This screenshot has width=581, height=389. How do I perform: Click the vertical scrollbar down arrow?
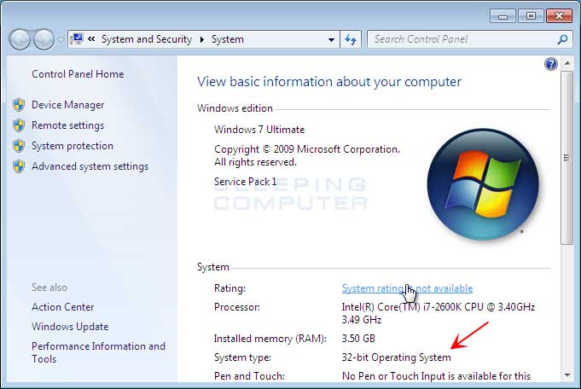(x=566, y=374)
